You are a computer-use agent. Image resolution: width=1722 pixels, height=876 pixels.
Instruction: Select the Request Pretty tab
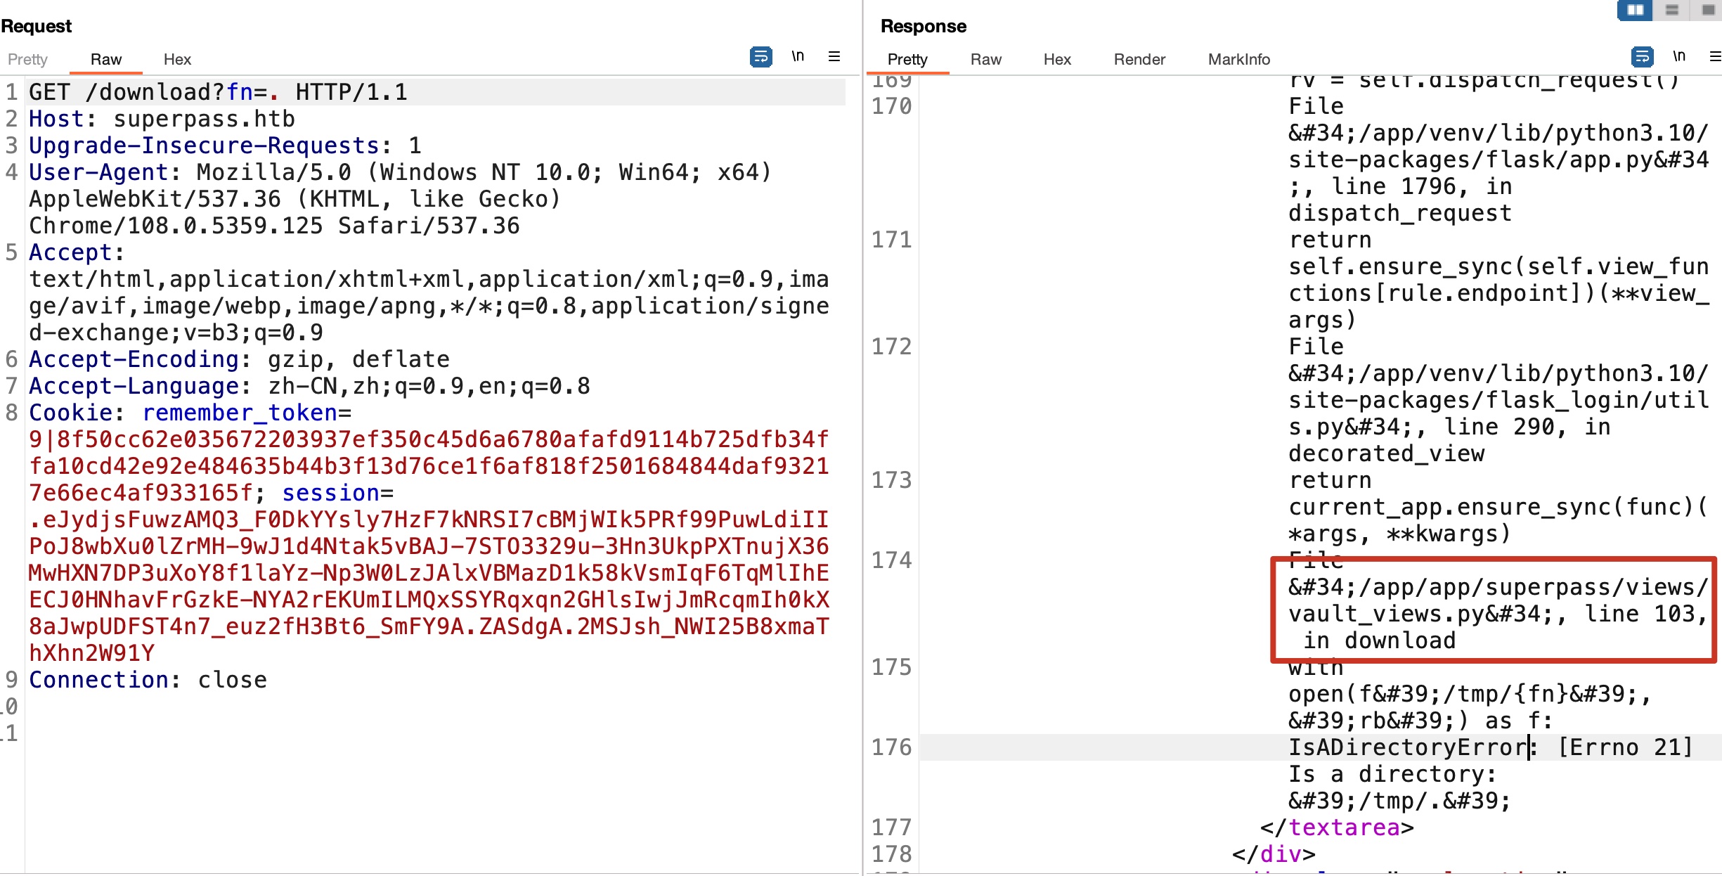coord(27,59)
